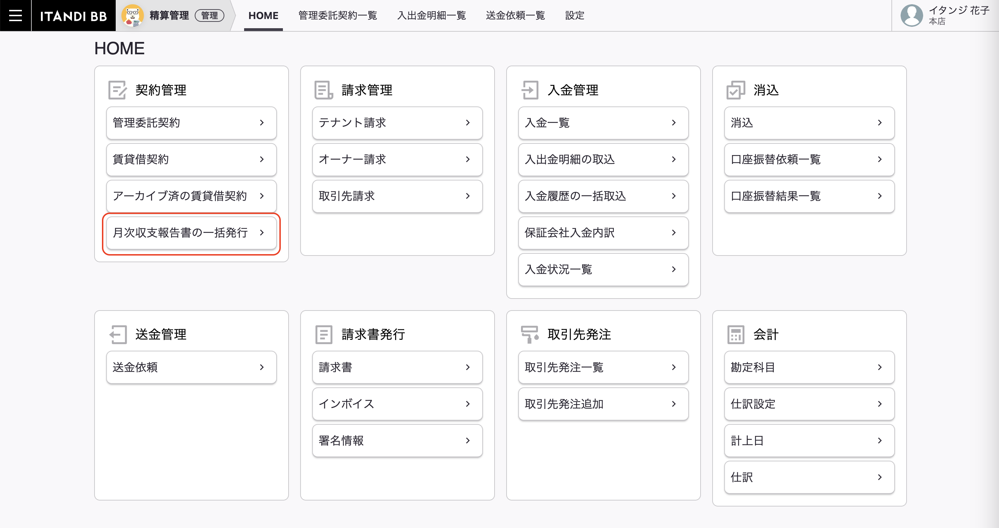Open 賃貸借契約 menu entry
Image resolution: width=999 pixels, height=528 pixels.
tap(192, 159)
